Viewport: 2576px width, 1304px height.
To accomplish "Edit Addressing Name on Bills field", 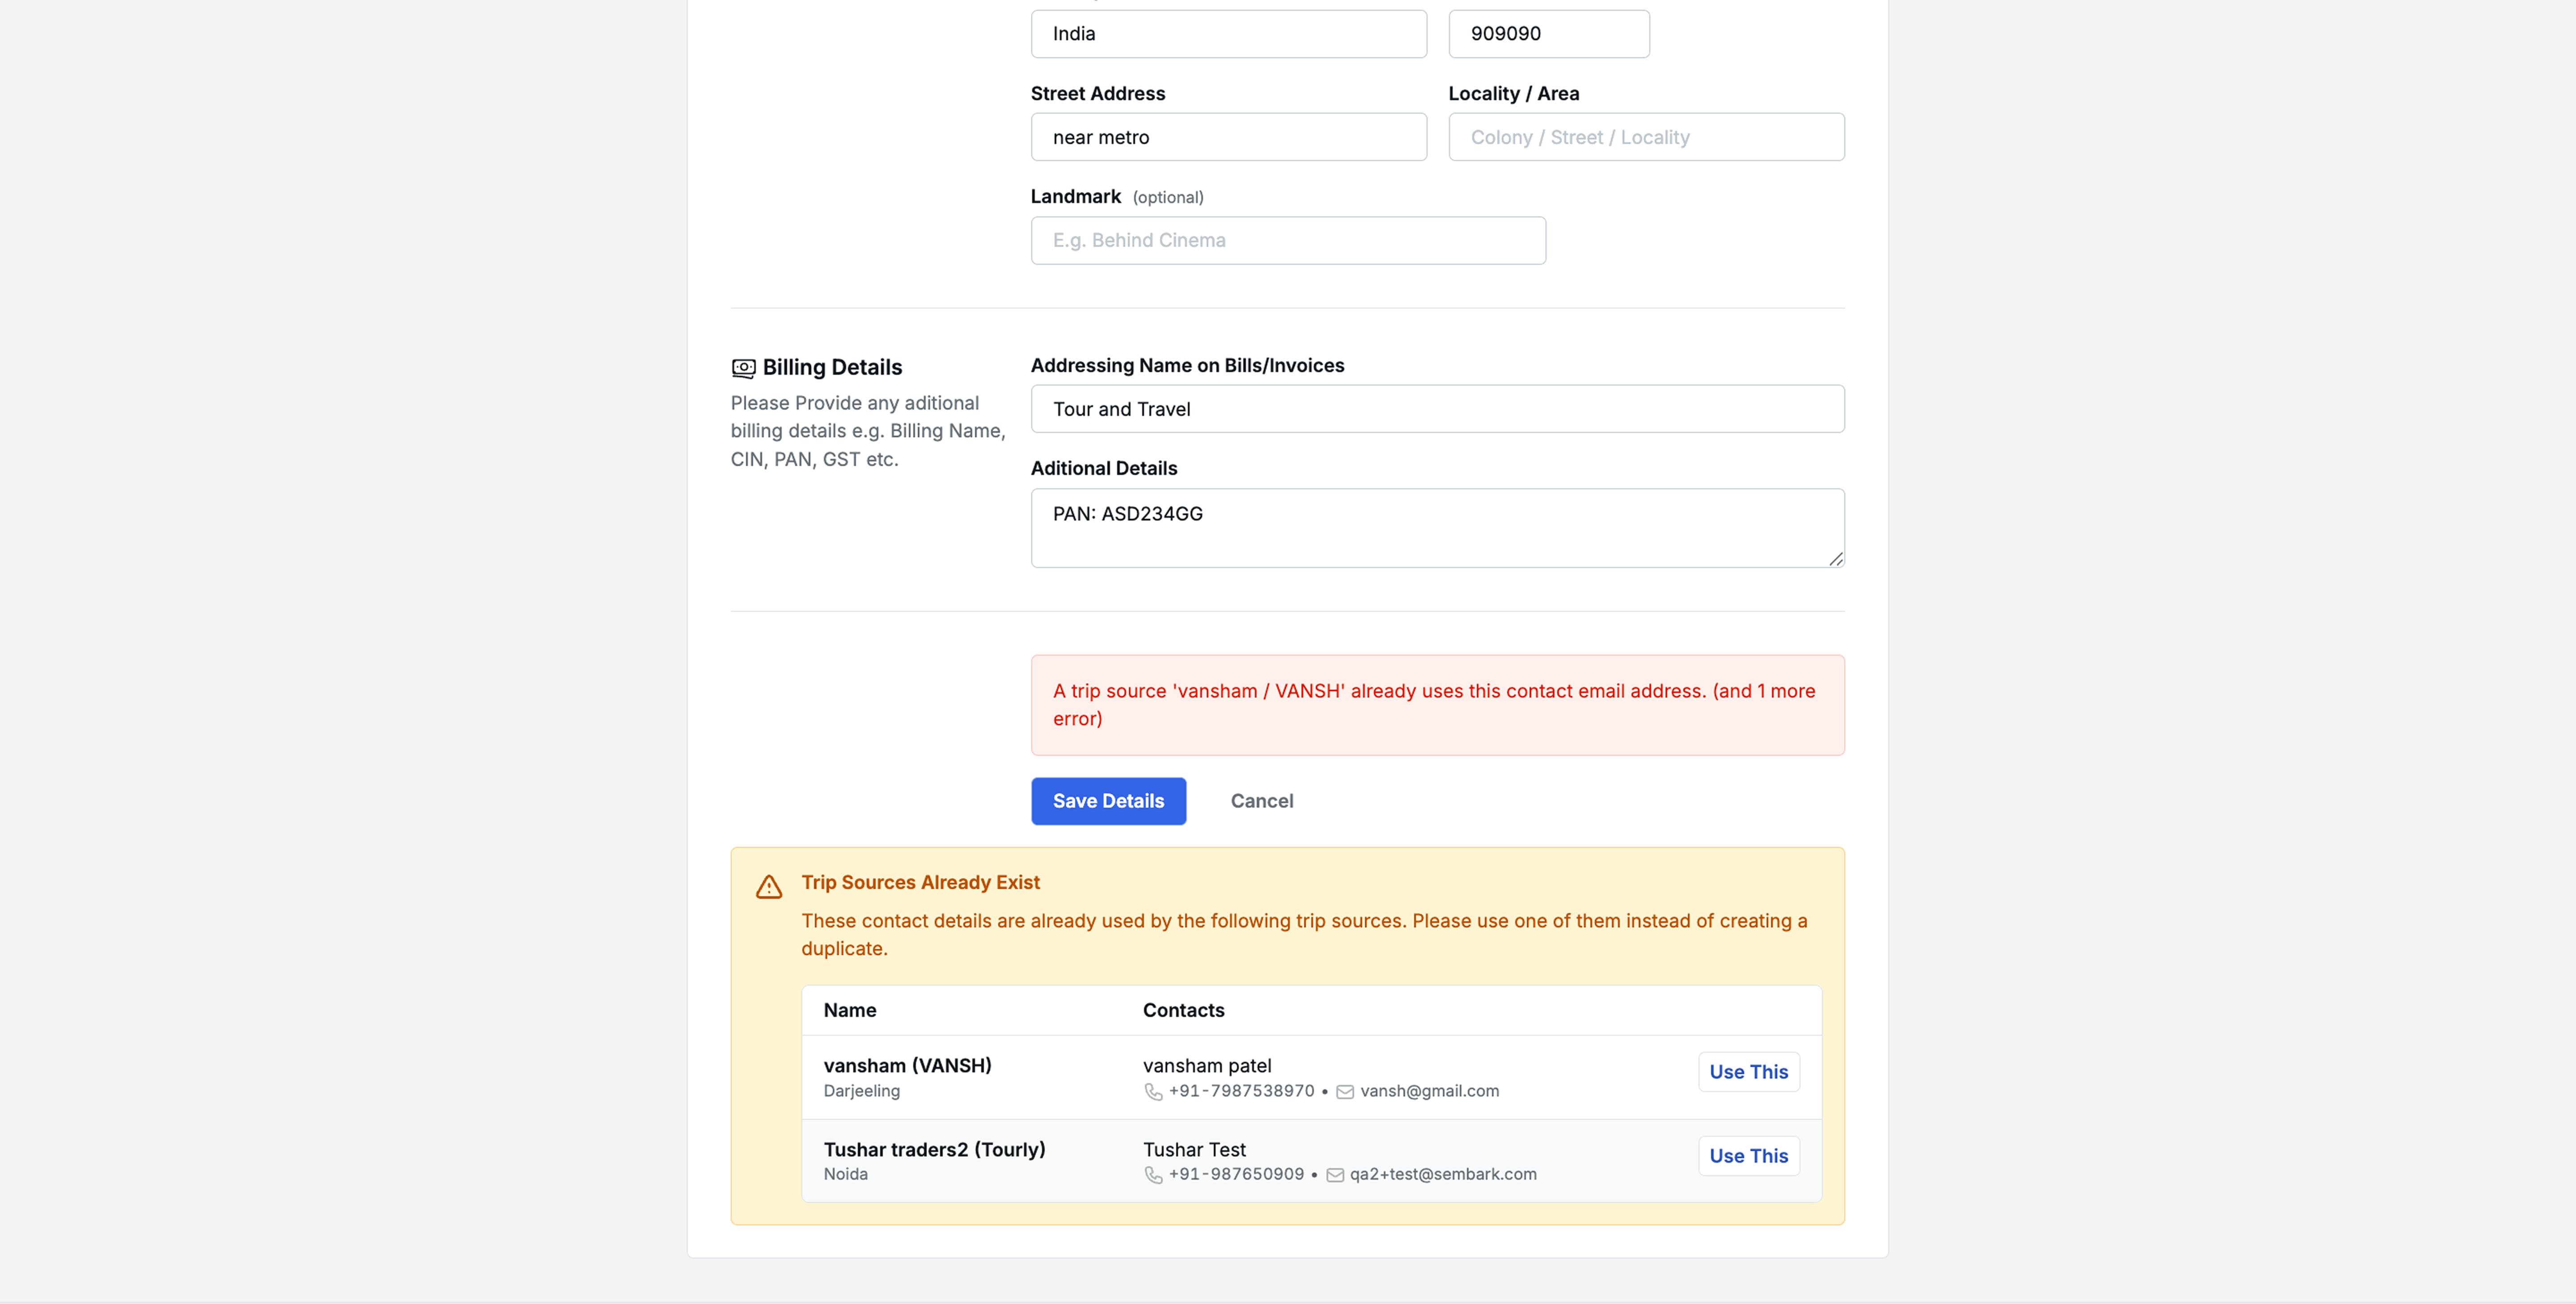I will pos(1437,409).
